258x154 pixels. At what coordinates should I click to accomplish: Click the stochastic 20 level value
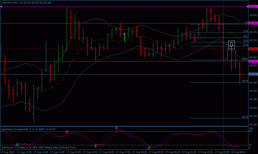point(250,145)
